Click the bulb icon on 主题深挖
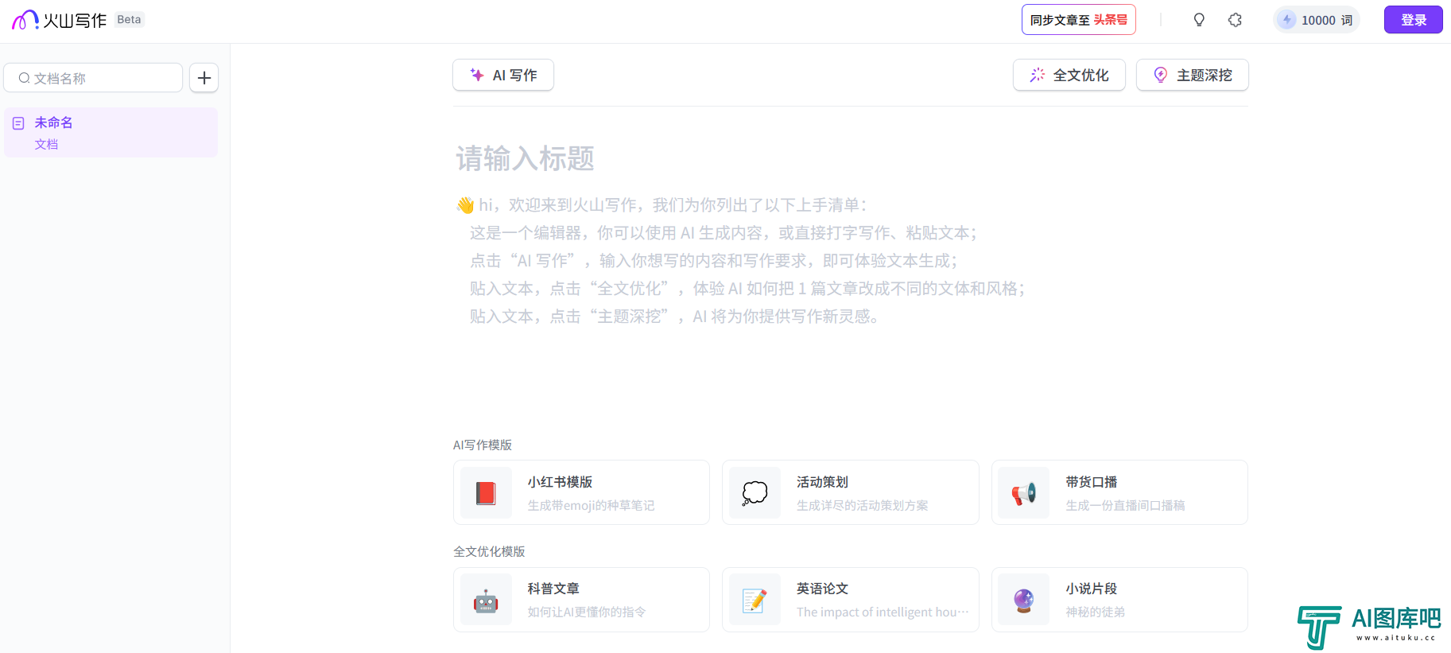This screenshot has width=1451, height=653. pos(1161,75)
